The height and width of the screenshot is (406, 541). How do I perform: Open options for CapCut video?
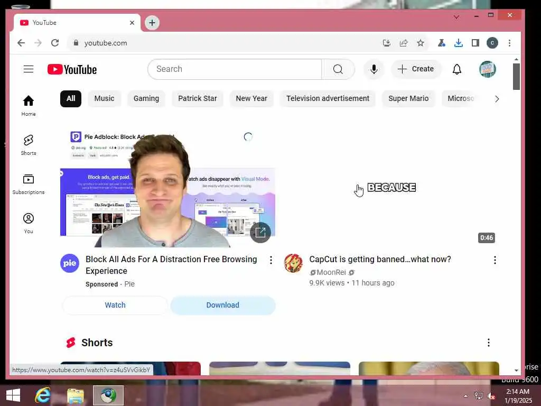495,260
